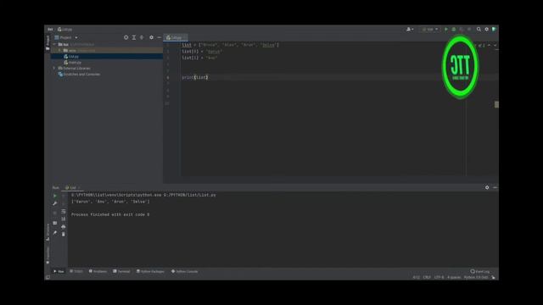Click the 4 spaces indent setting

coord(454,277)
